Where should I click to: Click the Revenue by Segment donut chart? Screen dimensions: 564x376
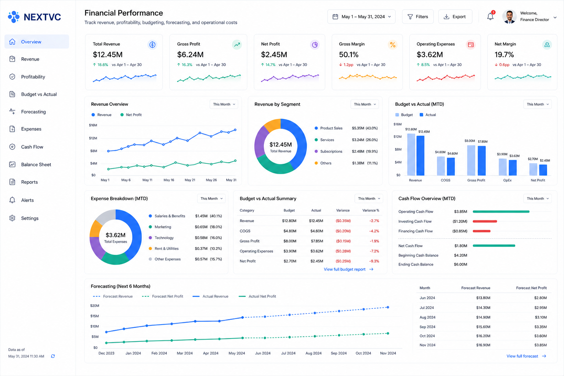click(281, 146)
